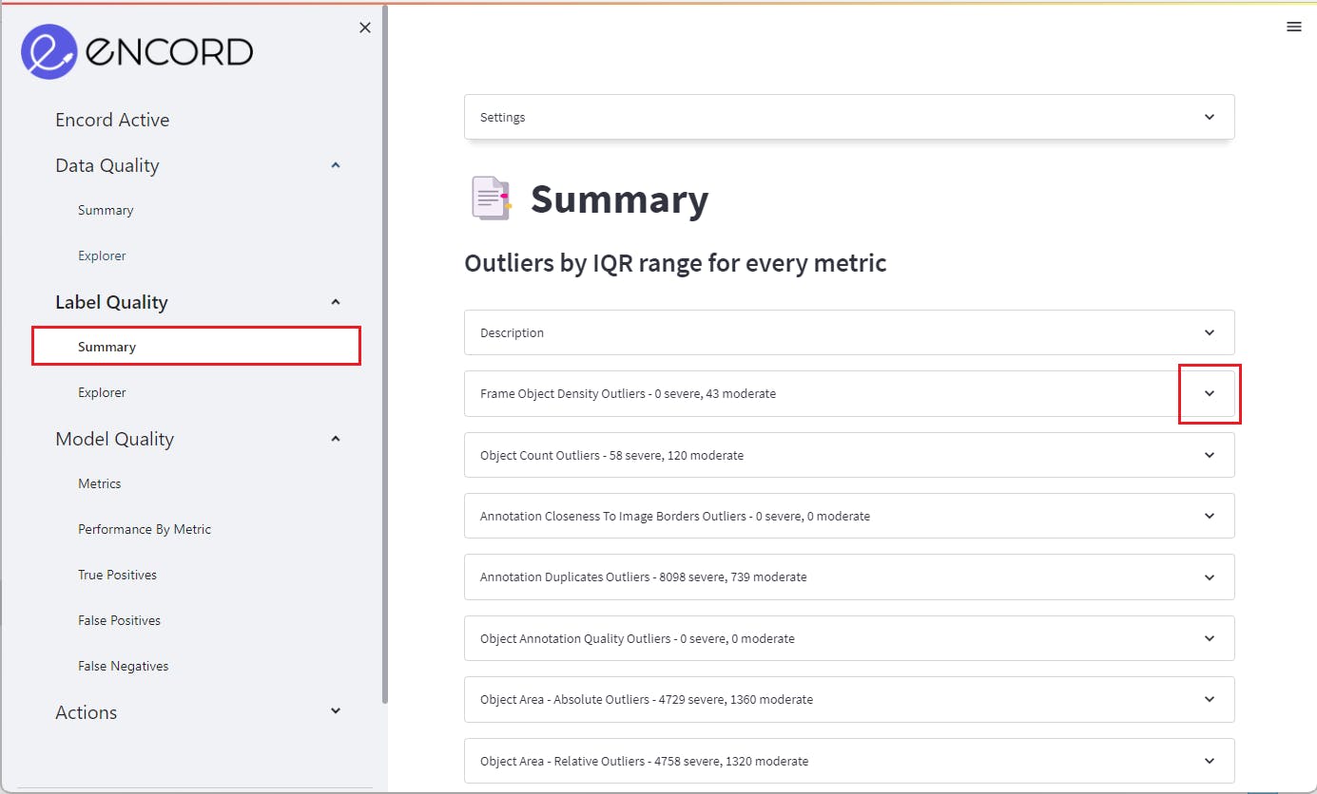Click the Encord logo icon
Image resolution: width=1317 pixels, height=794 pixels.
(49, 51)
